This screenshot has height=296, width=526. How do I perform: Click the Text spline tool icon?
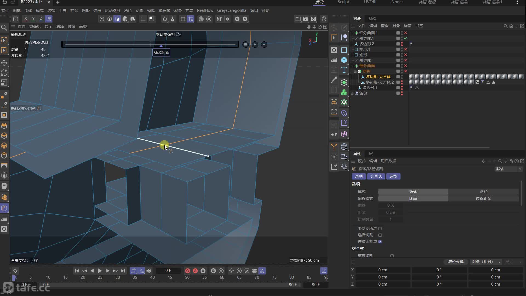click(344, 70)
